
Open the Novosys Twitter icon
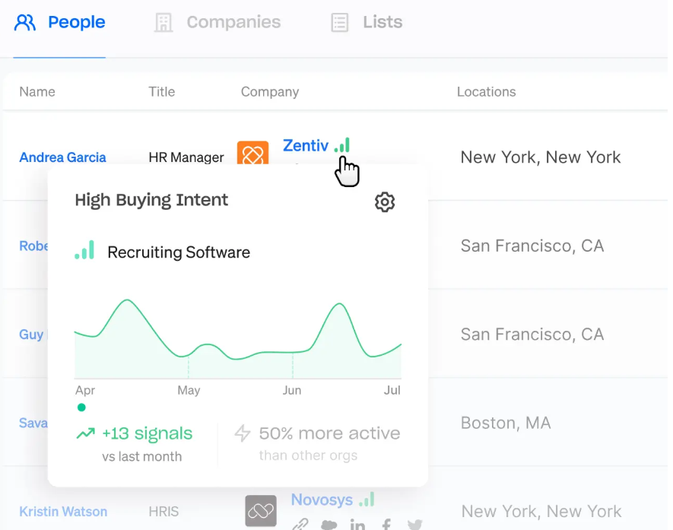[415, 525]
